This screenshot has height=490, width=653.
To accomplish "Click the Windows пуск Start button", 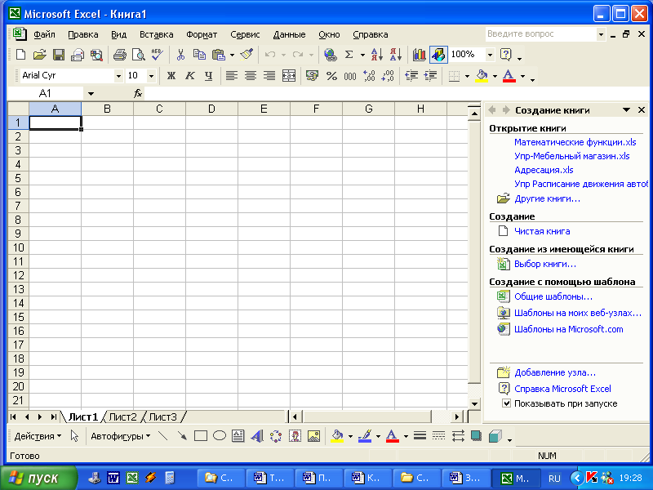I will [38, 478].
